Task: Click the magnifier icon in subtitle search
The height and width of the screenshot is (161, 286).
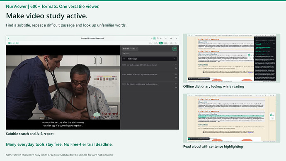Action: (x=124, y=59)
